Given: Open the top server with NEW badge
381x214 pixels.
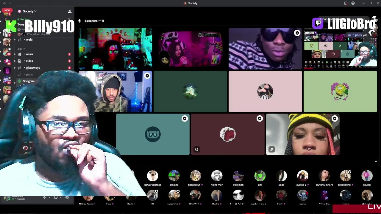Looking at the screenshot, I should coord(7,12).
